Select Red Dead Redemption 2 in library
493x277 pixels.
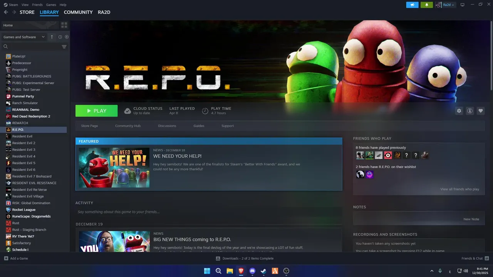(x=31, y=116)
